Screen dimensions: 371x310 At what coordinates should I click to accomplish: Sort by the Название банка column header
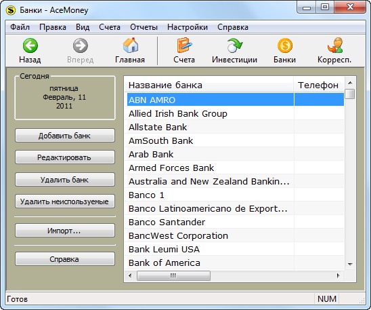click(209, 85)
